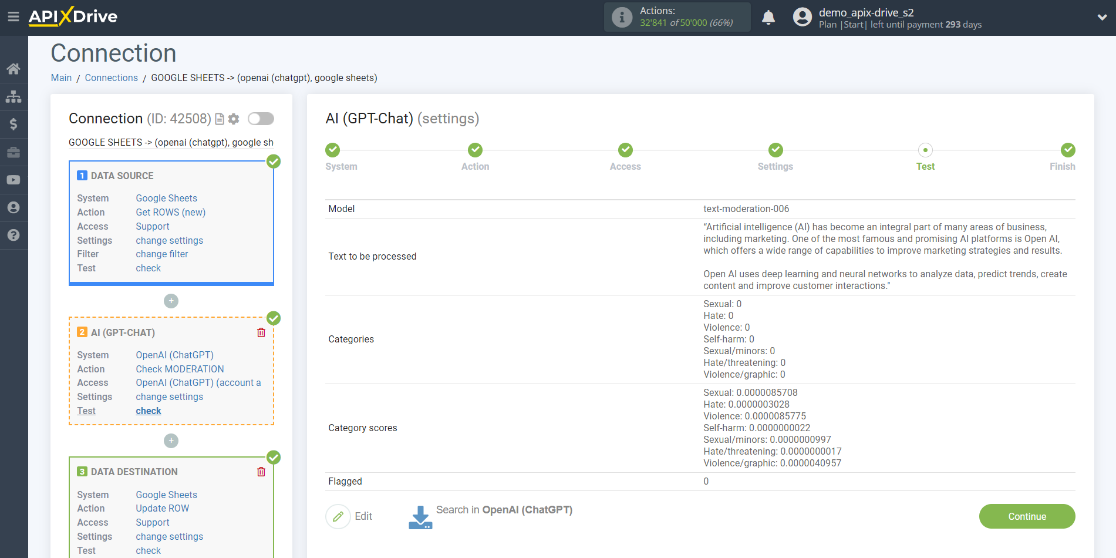Image resolution: width=1116 pixels, height=558 pixels.
Task: Click the Edit label
Action: coord(363,516)
